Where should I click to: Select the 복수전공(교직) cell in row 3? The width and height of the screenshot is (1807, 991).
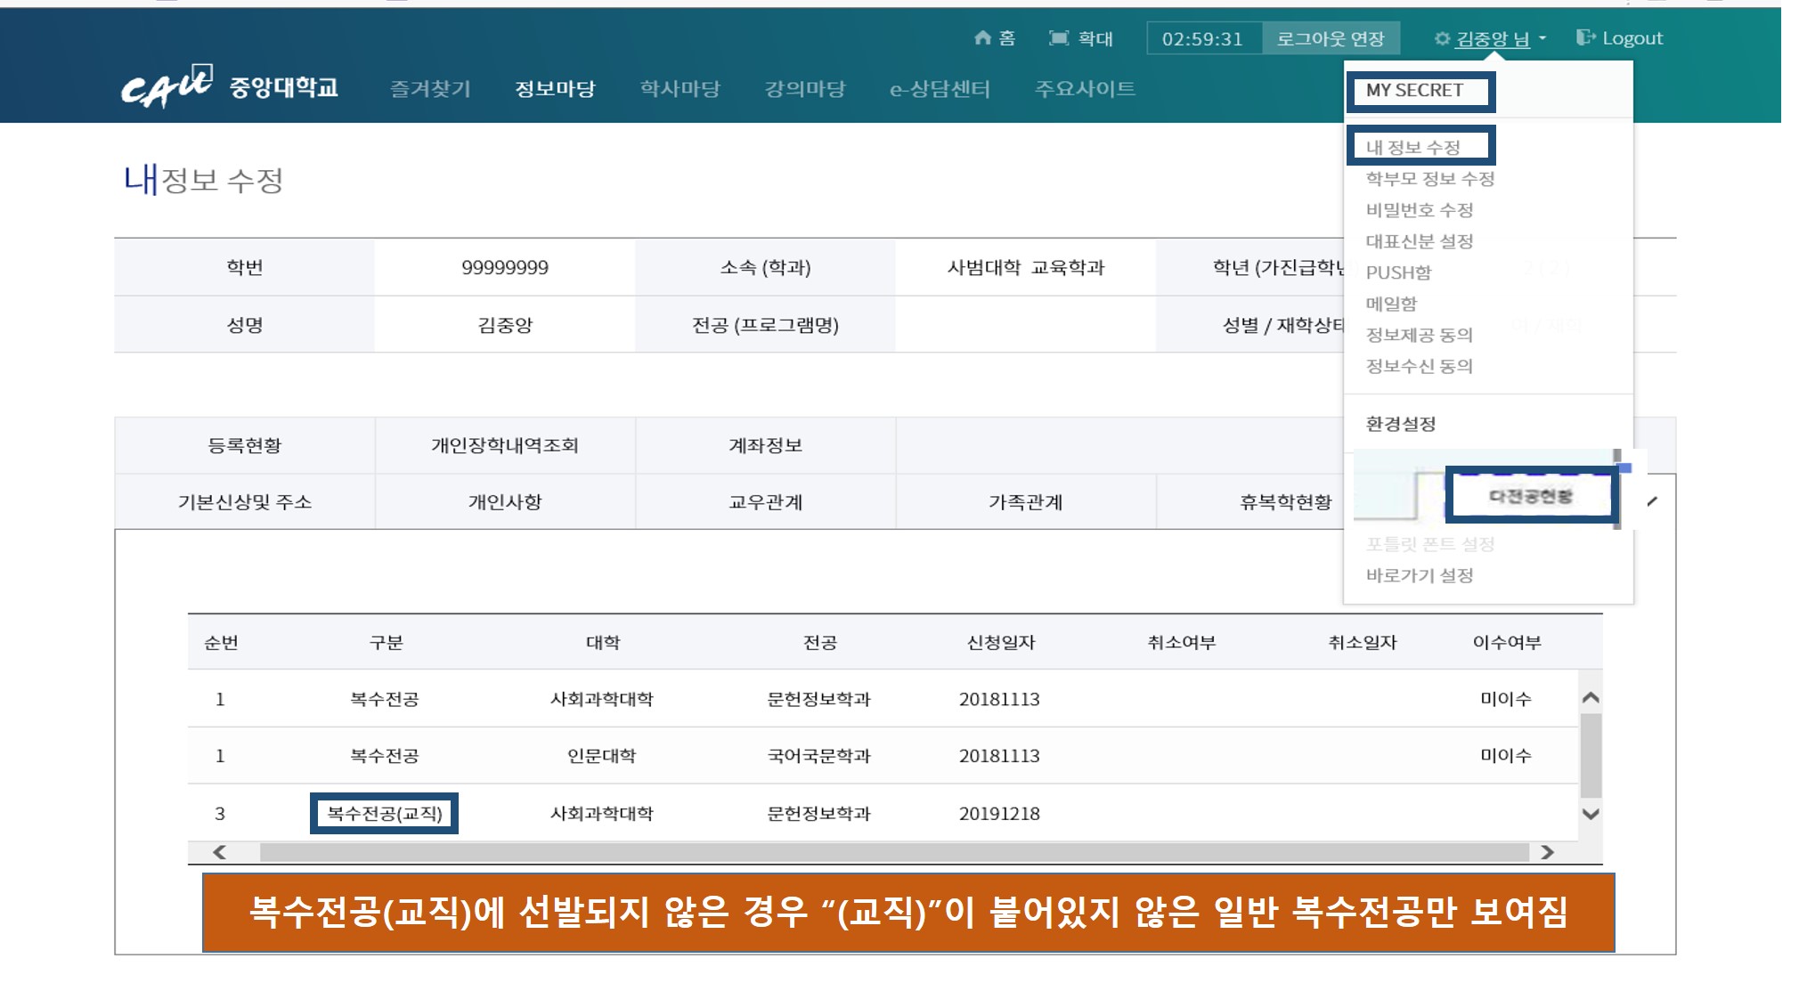point(384,813)
